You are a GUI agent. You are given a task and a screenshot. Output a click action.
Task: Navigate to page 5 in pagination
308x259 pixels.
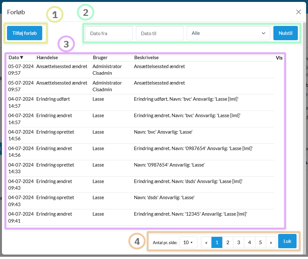click(260, 243)
